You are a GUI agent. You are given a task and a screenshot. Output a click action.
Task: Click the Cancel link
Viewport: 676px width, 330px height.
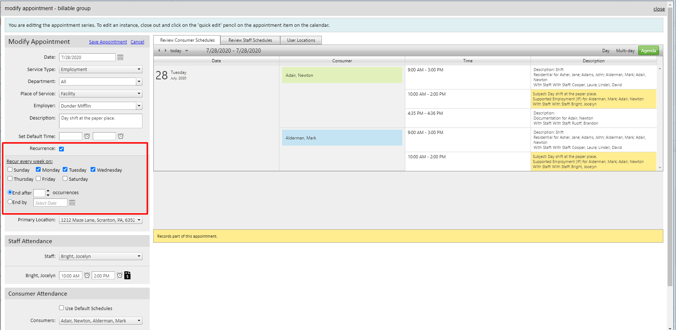137,42
